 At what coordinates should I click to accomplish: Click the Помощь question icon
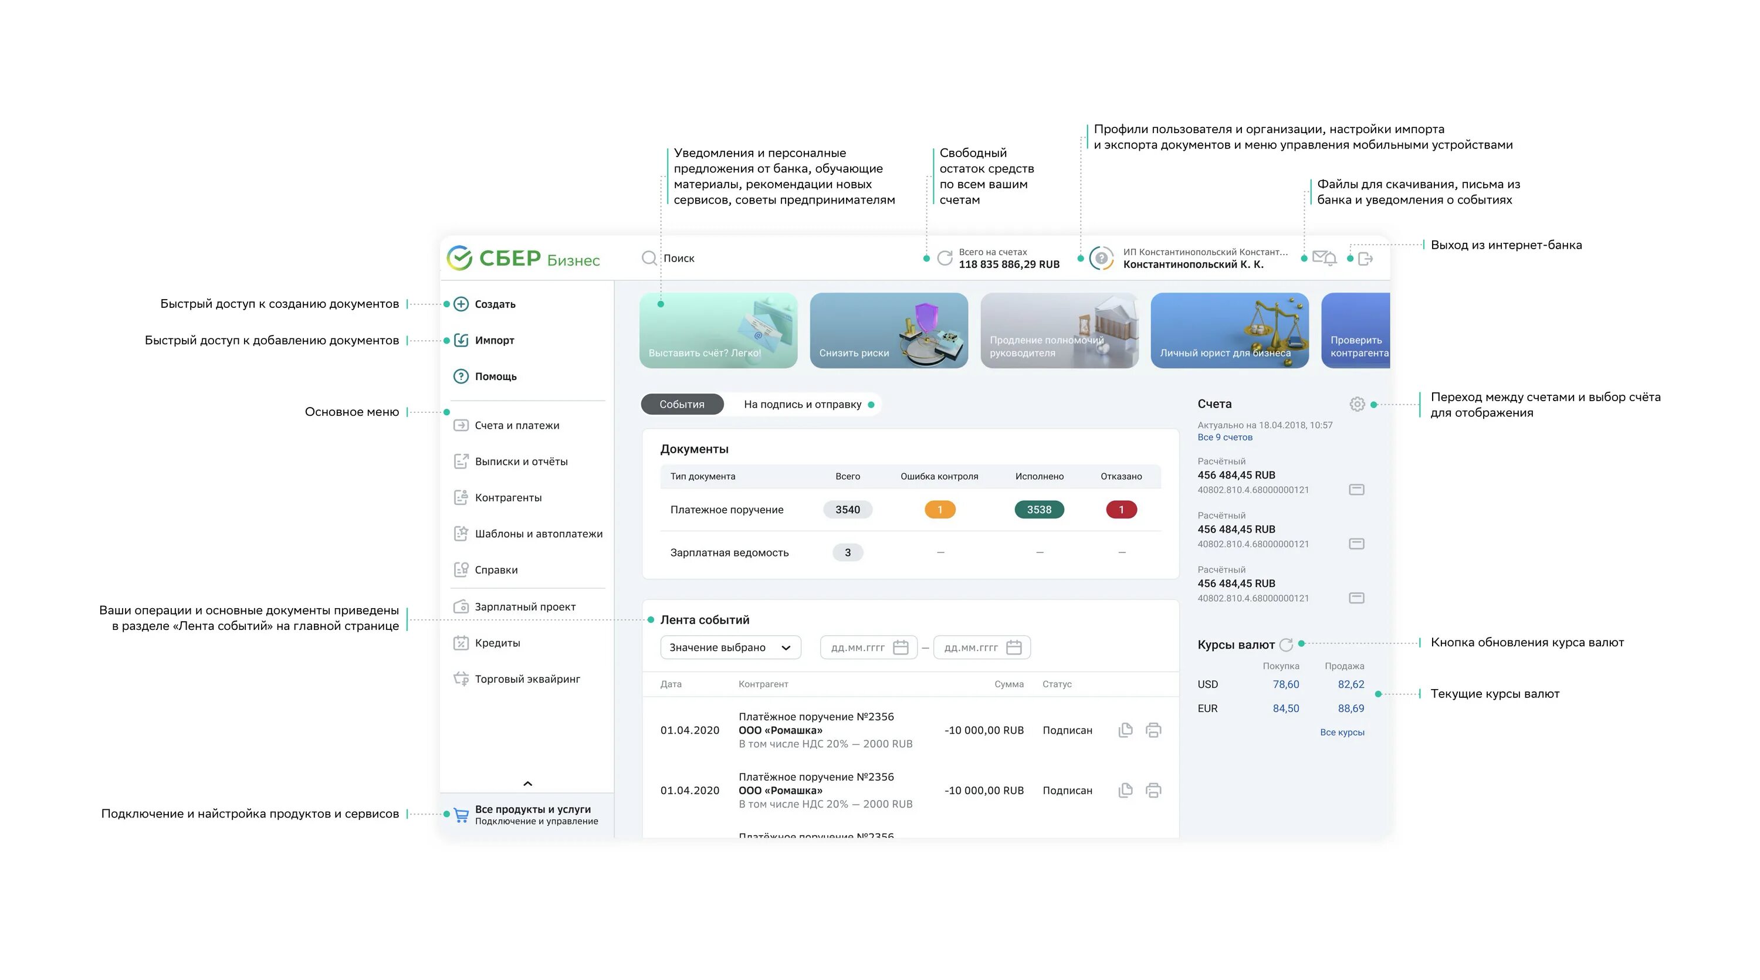tap(461, 377)
